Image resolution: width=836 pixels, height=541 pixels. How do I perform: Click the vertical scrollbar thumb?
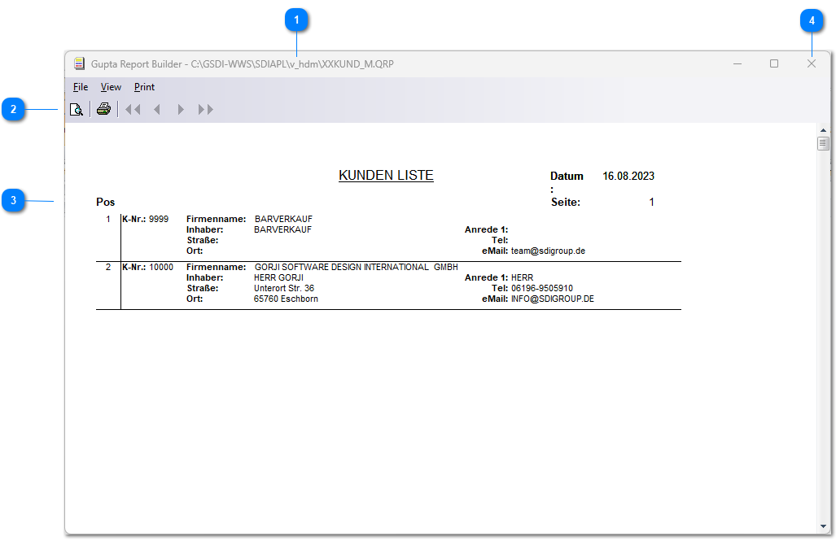click(x=823, y=143)
